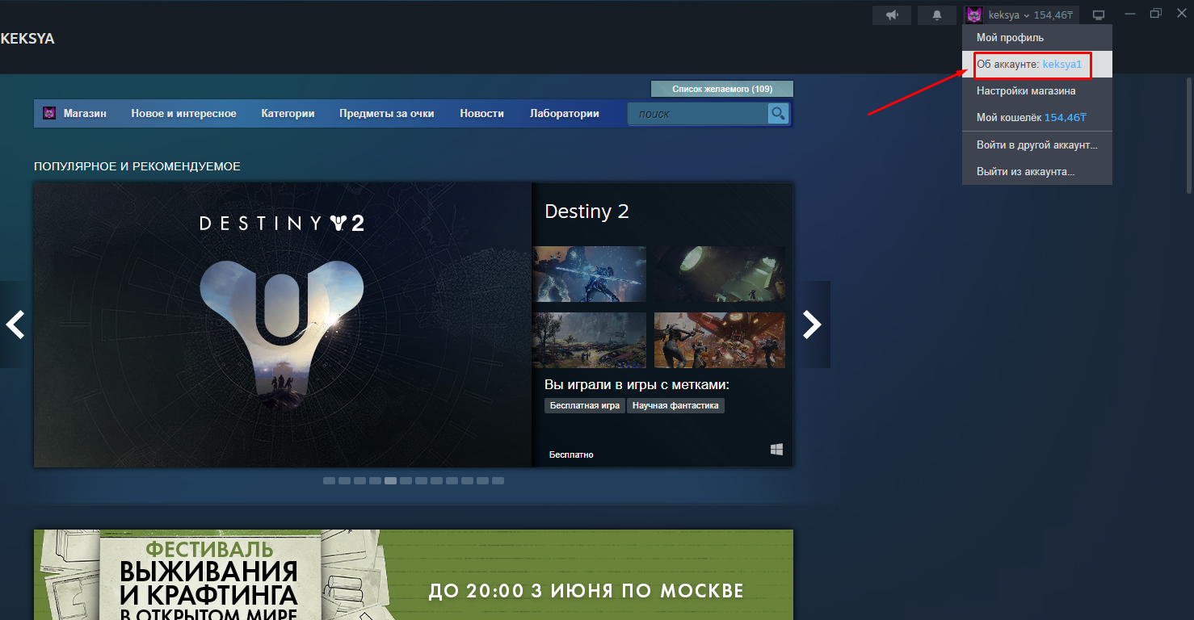
Task: Open the survival and crafting festival banner
Action: click(x=414, y=575)
